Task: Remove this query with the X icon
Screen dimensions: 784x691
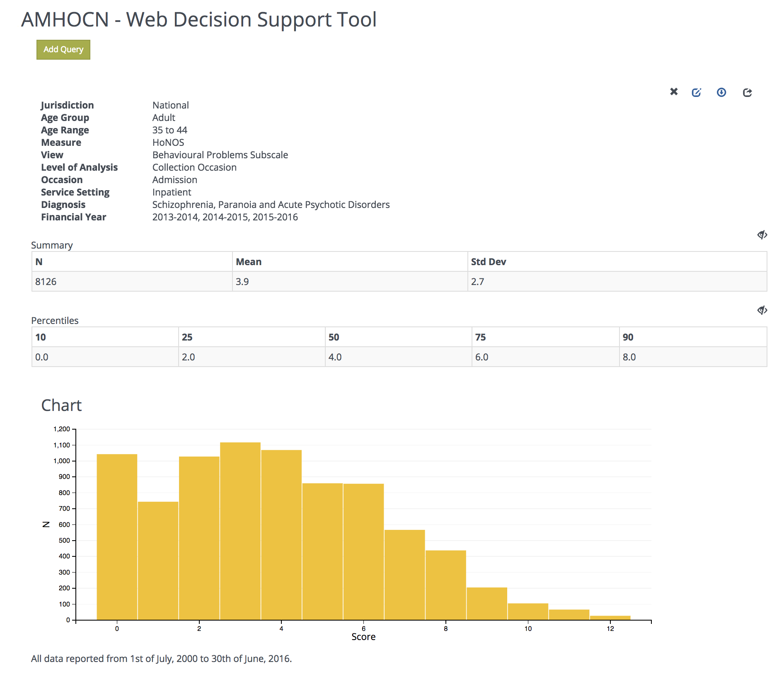Action: pos(674,92)
